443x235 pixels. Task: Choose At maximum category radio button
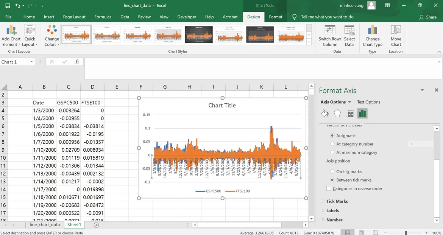click(x=332, y=153)
